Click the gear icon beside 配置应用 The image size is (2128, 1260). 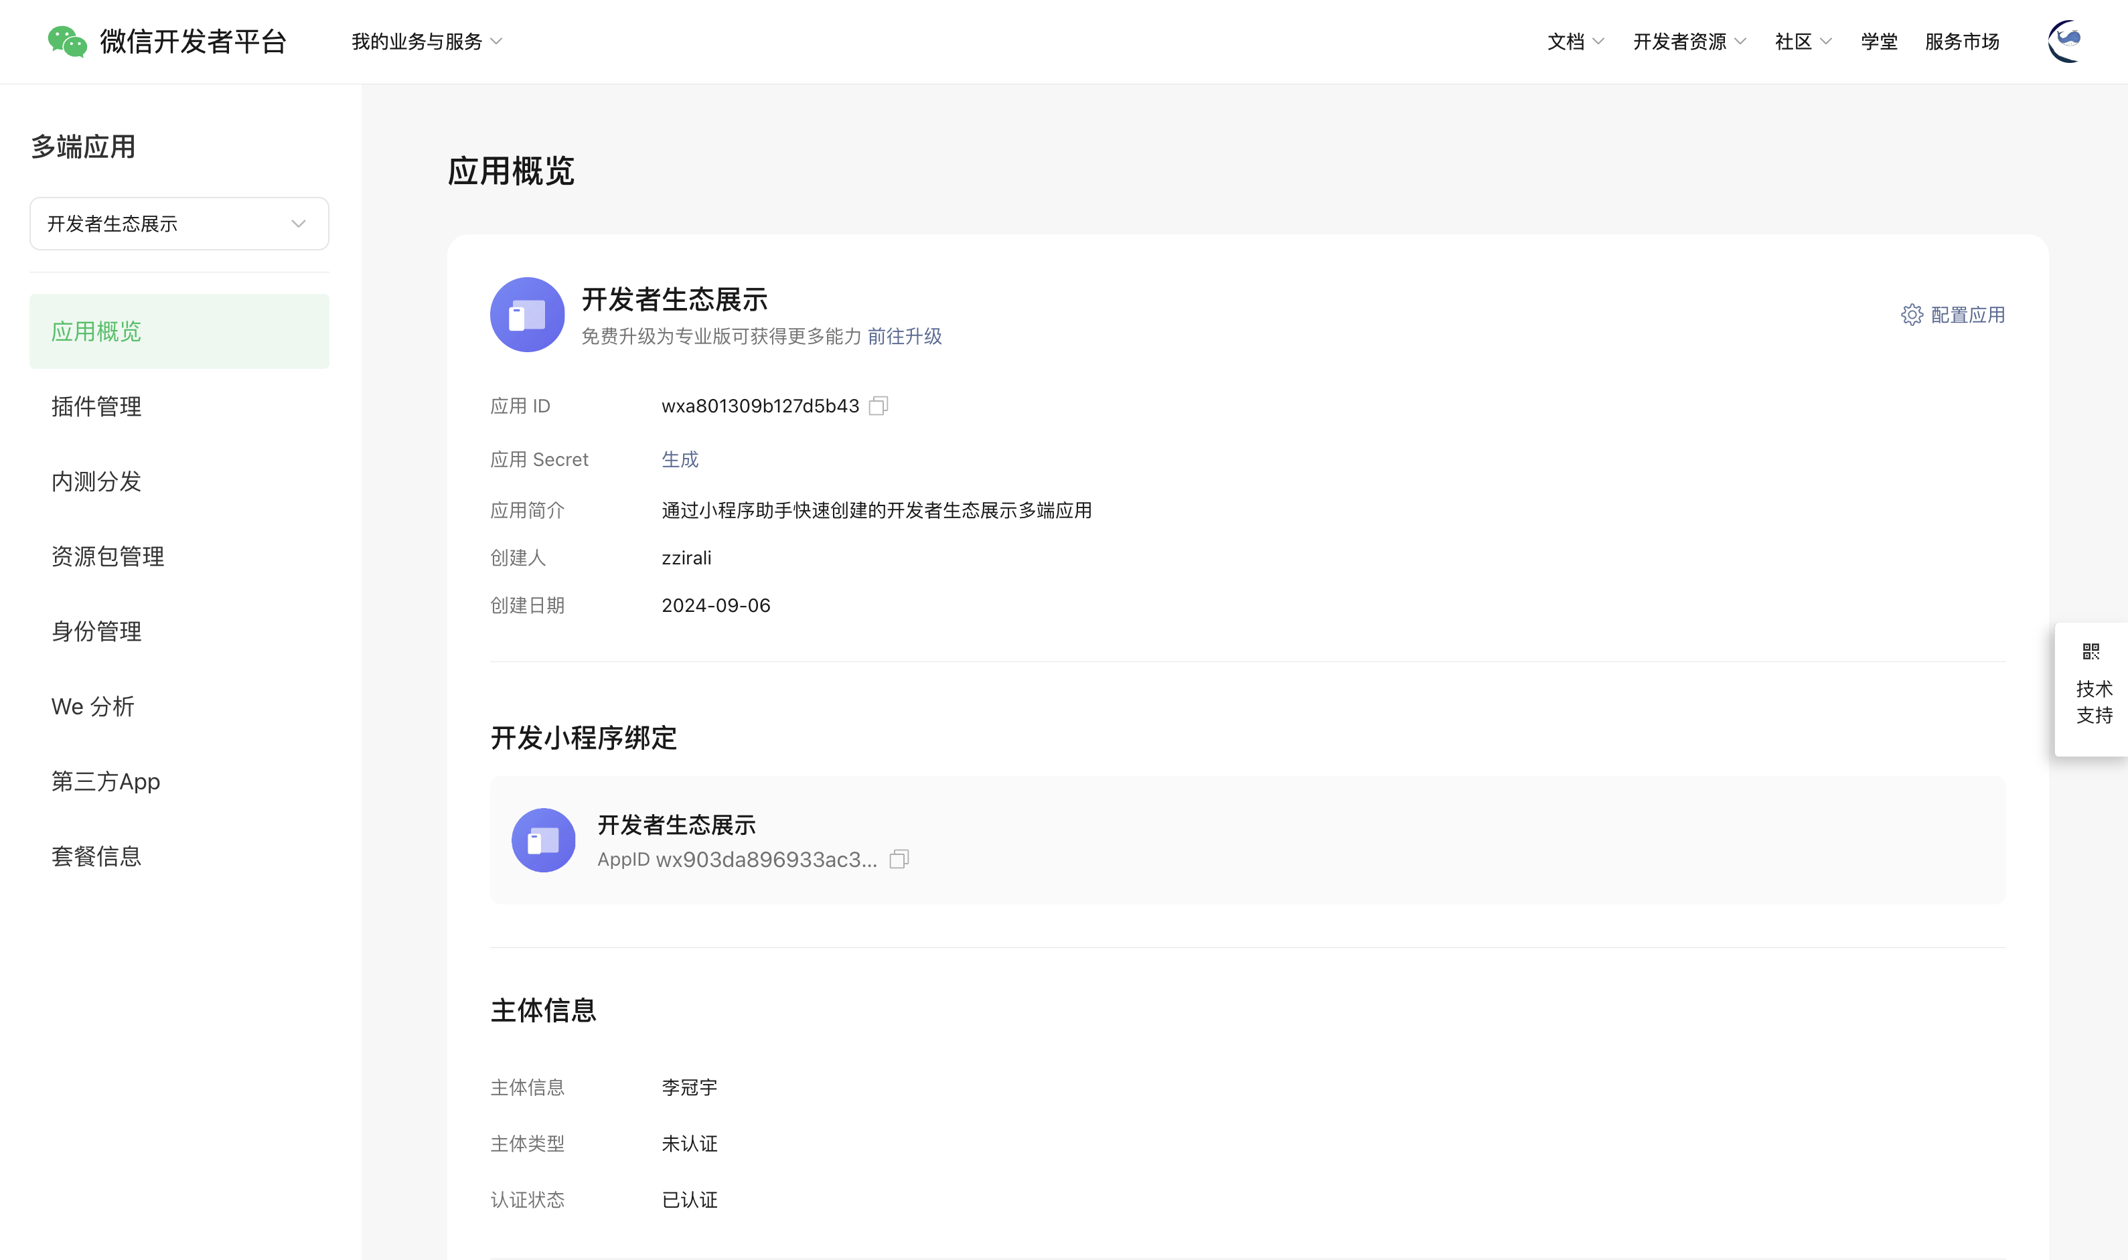[x=1912, y=315]
